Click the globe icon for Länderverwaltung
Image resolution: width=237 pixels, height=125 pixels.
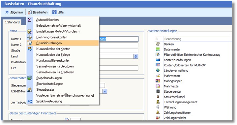click(158, 70)
